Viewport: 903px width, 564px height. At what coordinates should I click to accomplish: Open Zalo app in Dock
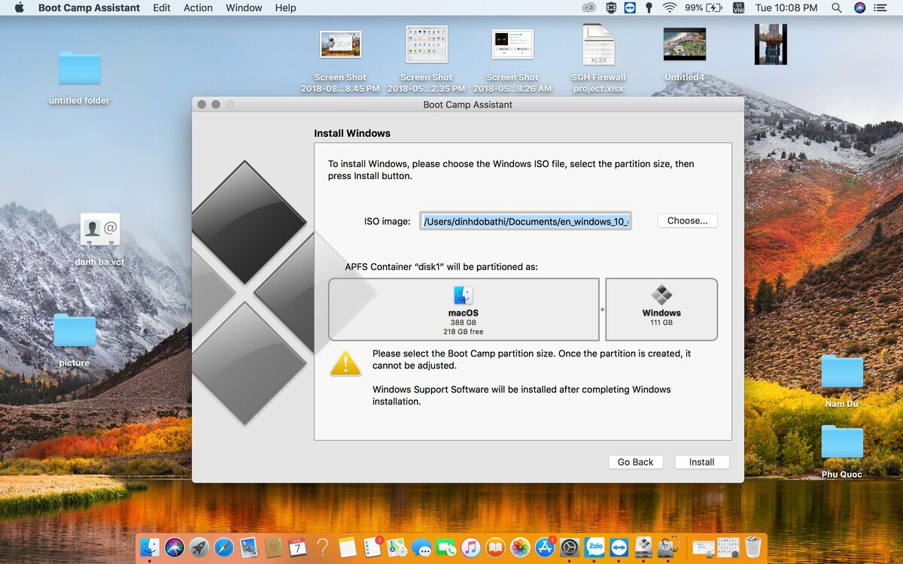594,547
